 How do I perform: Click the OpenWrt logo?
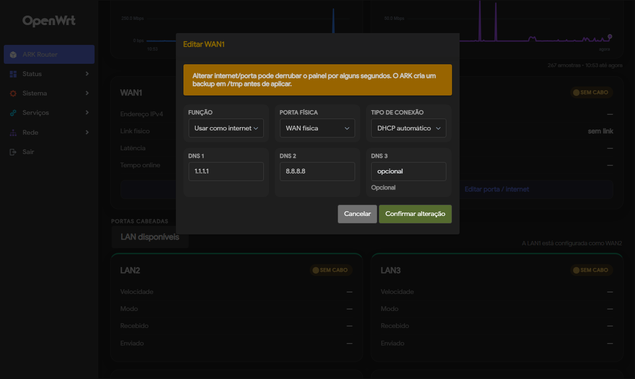click(49, 21)
